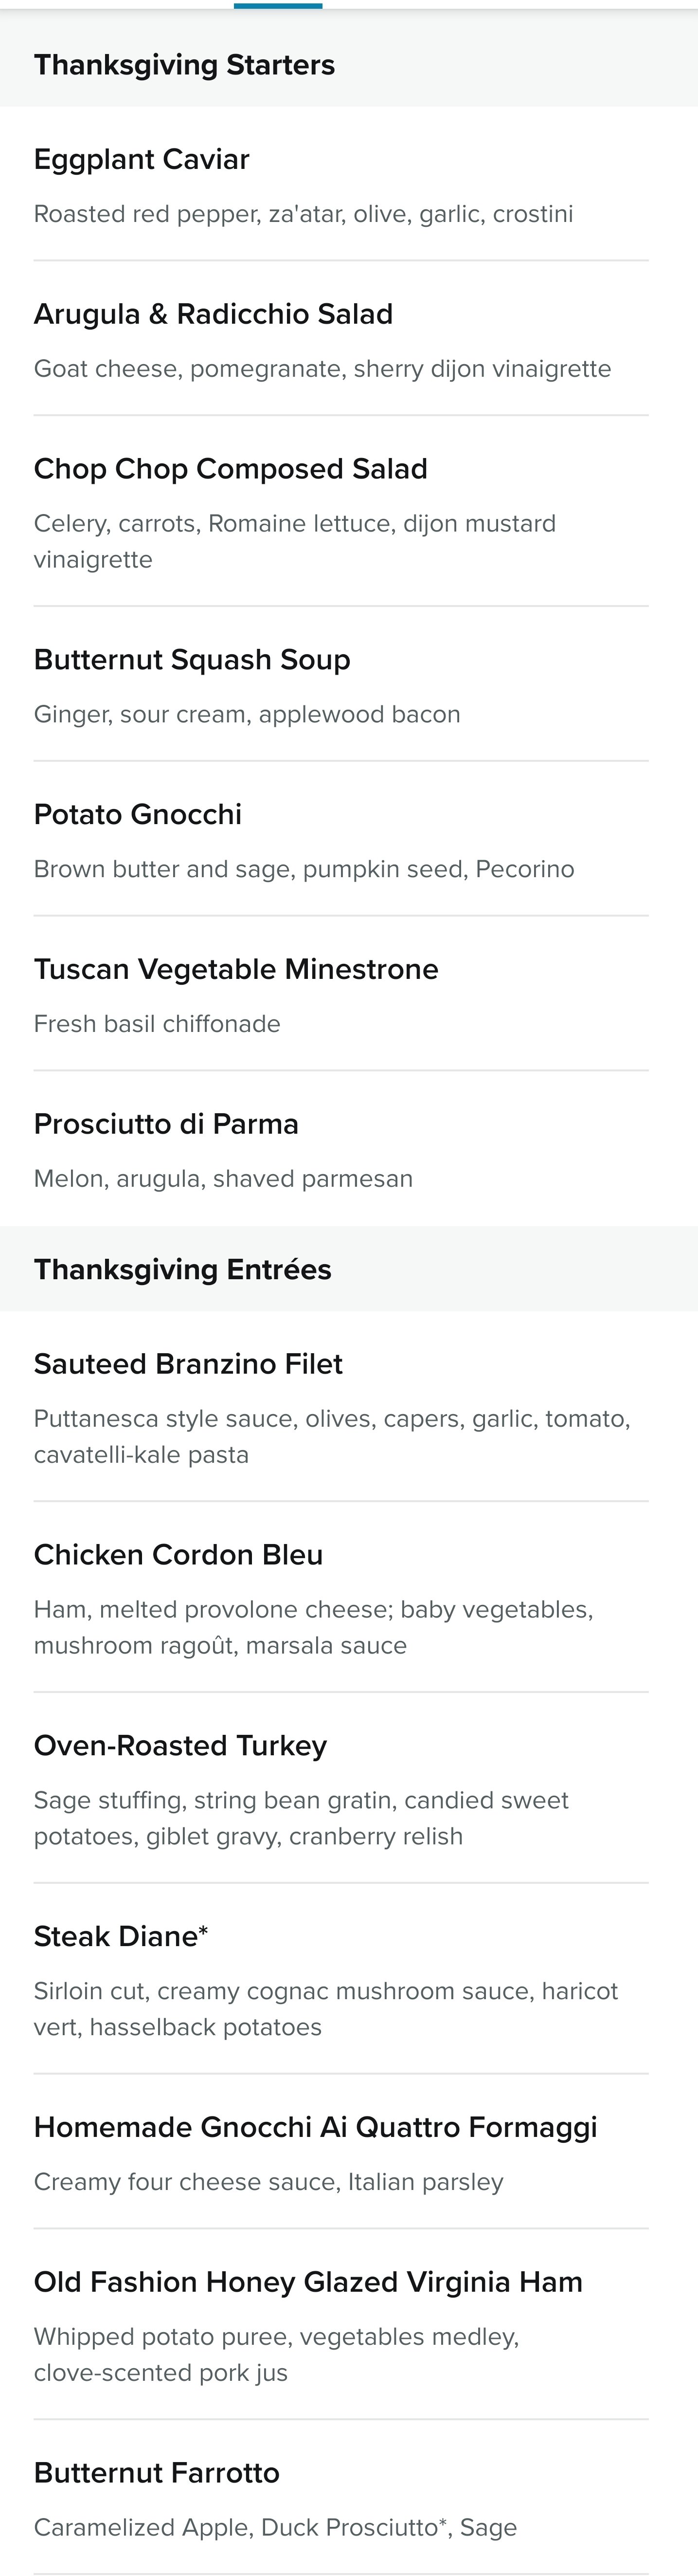This screenshot has width=698, height=2576.
Task: Tap the melon, arugula, shaved parmesan description
Action: (224, 1178)
